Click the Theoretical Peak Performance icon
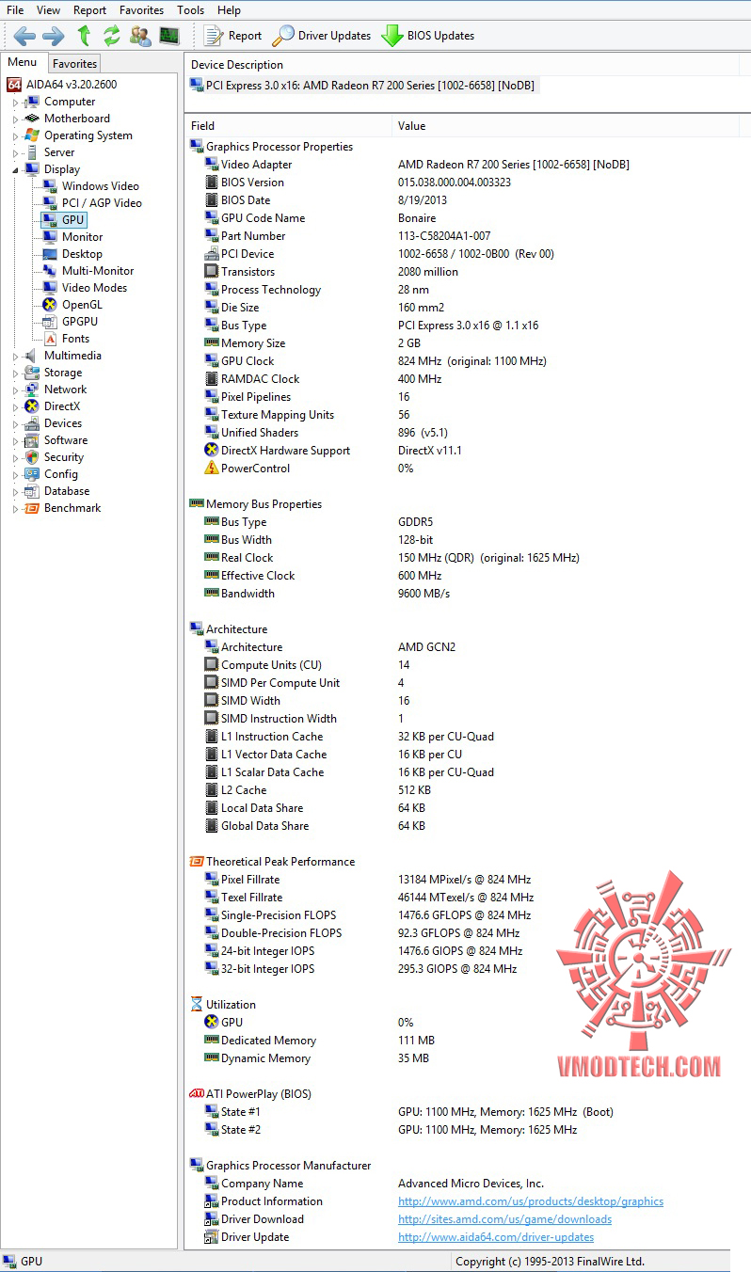Viewport: 751px width, 1272px height. (197, 862)
